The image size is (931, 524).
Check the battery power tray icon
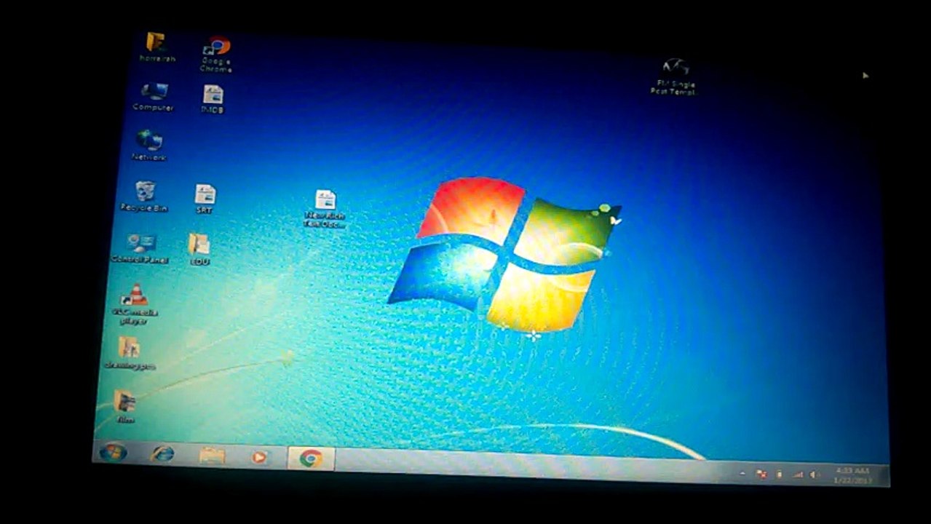pos(779,475)
